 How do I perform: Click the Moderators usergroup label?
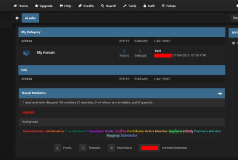(55, 131)
